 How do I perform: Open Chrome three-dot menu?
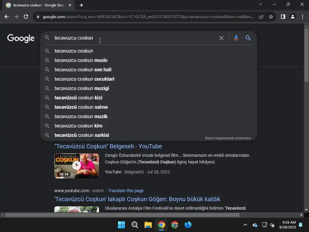coord(302,17)
